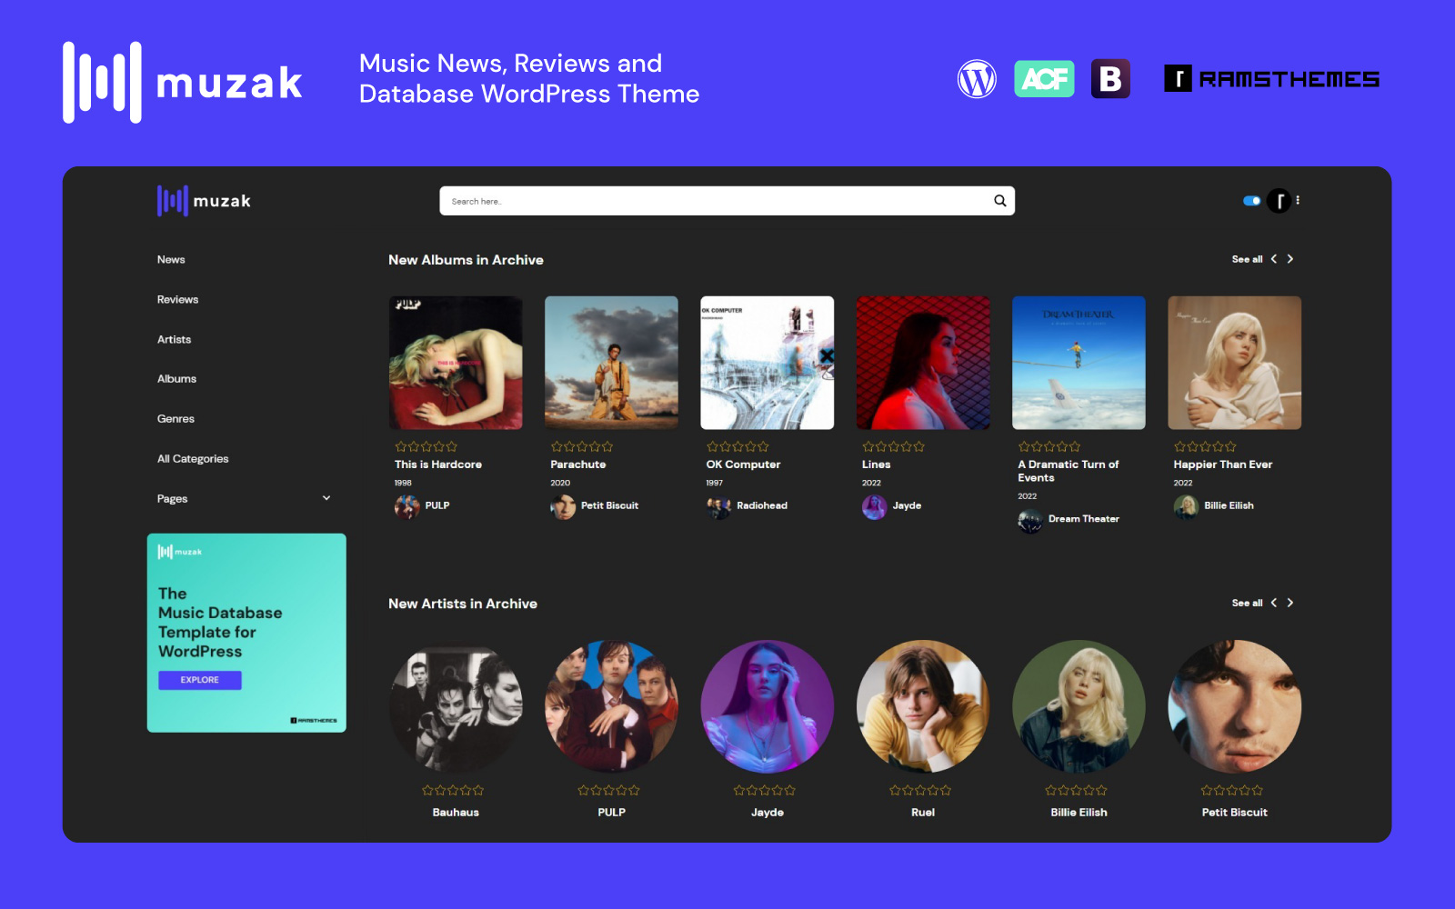The width and height of the screenshot is (1455, 909).
Task: Go to next New Albums slide
Action: point(1290,259)
